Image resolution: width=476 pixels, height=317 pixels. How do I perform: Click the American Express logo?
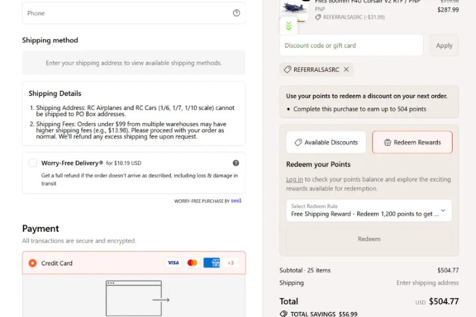[212, 263]
